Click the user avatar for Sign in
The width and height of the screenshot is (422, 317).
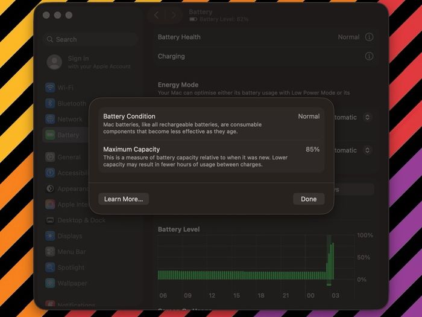(54, 62)
